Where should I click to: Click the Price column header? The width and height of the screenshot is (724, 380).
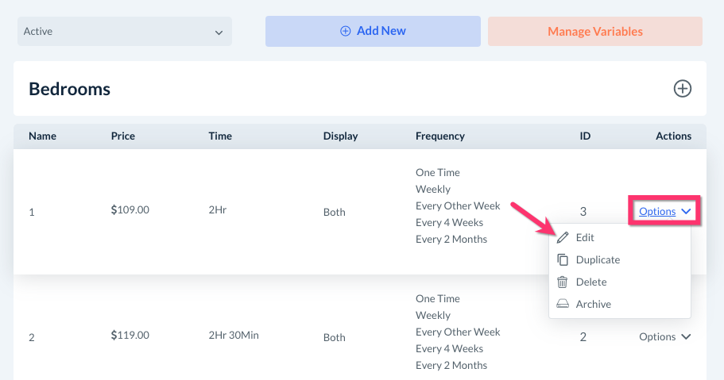pyautogui.click(x=123, y=136)
